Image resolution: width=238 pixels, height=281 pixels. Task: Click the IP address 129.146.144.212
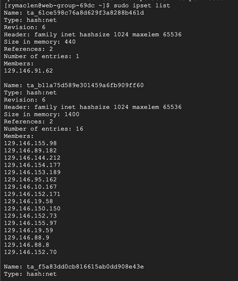[32, 158]
